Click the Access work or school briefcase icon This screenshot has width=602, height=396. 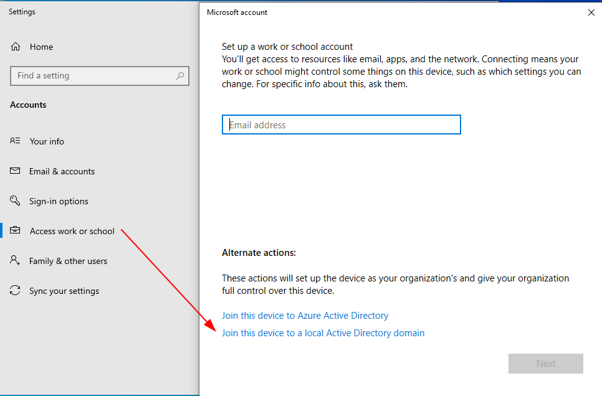15,230
